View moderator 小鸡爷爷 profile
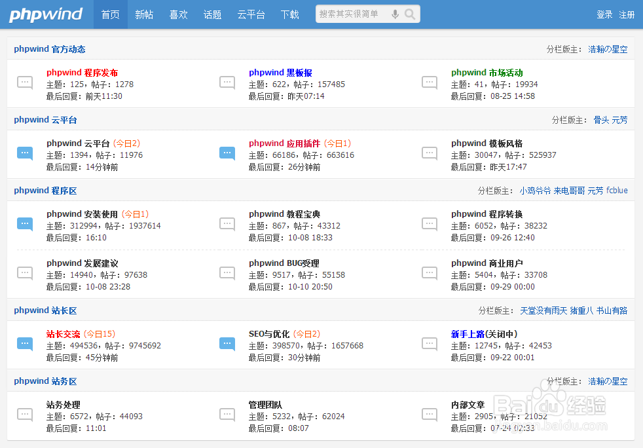Image resolution: width=643 pixels, height=448 pixels. coord(535,191)
